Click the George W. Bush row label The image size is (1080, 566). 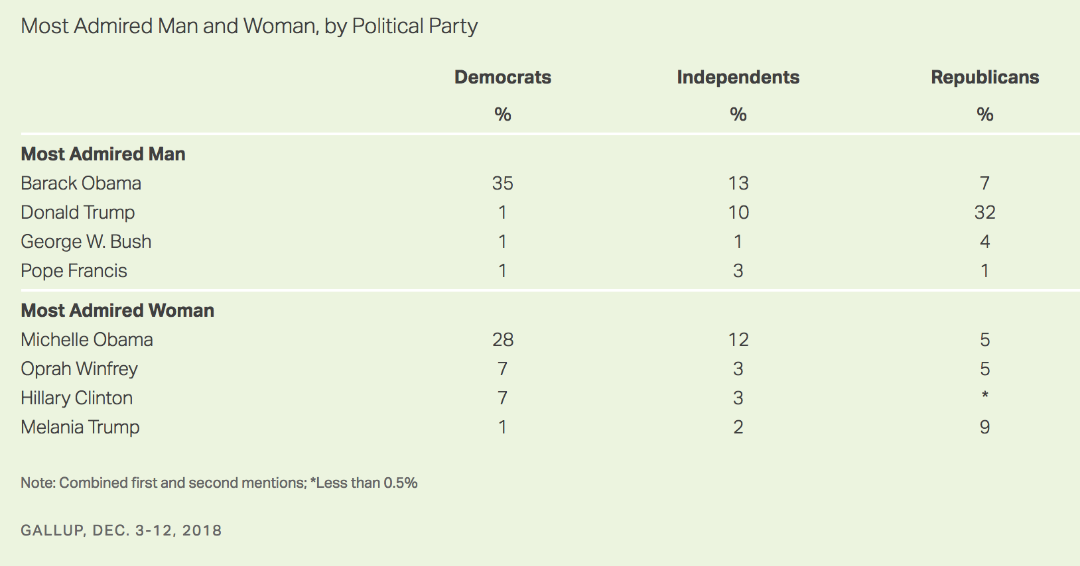coord(86,241)
